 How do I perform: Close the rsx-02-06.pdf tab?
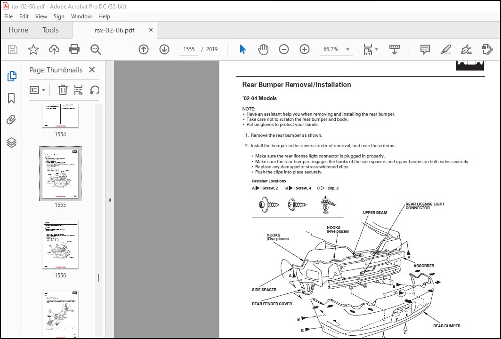pyautogui.click(x=151, y=30)
